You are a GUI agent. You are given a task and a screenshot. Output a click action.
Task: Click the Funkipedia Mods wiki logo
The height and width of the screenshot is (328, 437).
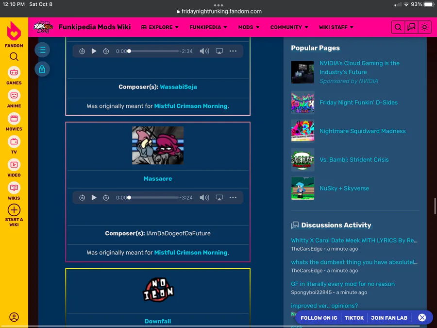click(x=44, y=27)
